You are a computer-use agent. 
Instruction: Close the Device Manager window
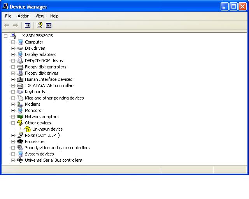(243, 7)
